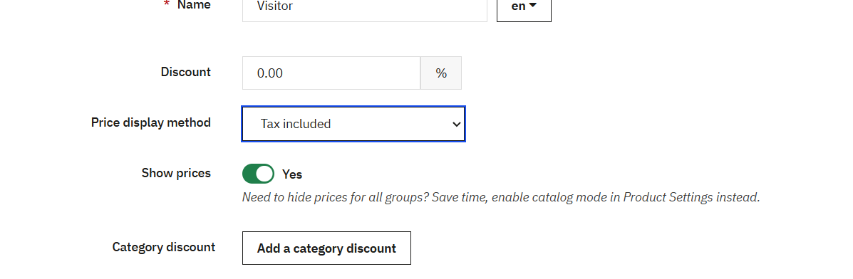
Task: Click the catalog mode help text
Action: (500, 197)
